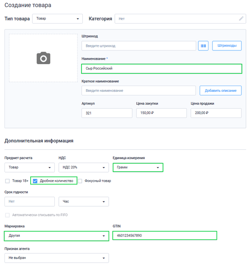Toggle the Автоматически списывать по FIFO checkbox
Screen dimensions: 249x267
click(x=8, y=215)
